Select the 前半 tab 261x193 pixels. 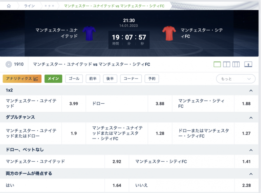click(x=93, y=79)
